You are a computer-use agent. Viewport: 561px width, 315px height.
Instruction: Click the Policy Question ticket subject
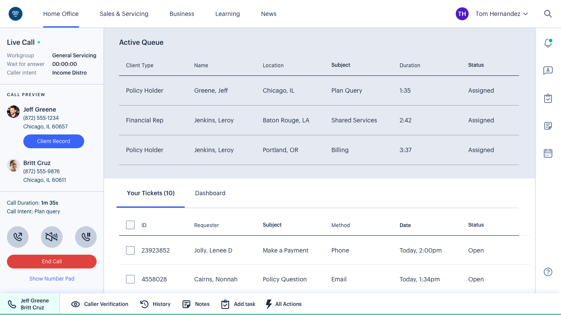click(x=285, y=279)
